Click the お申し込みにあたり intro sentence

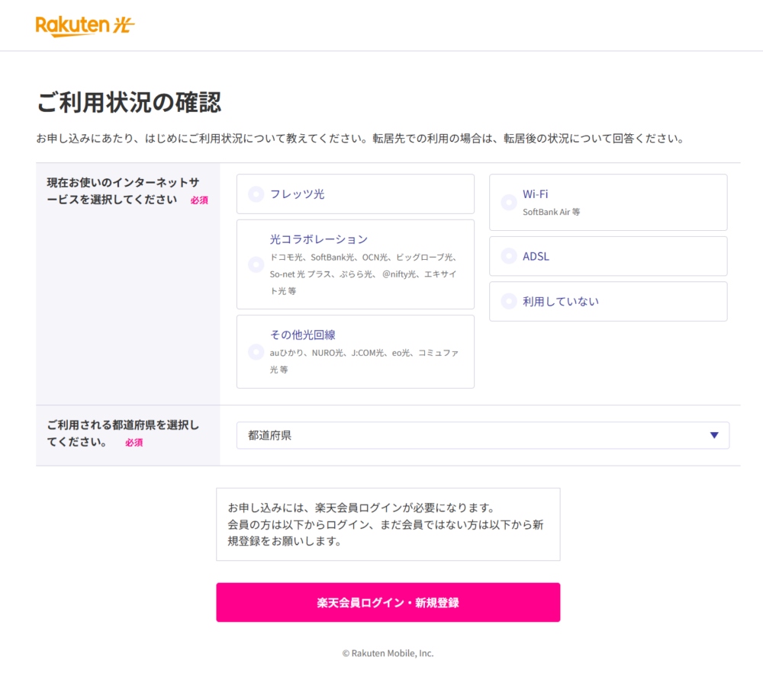pyautogui.click(x=361, y=139)
